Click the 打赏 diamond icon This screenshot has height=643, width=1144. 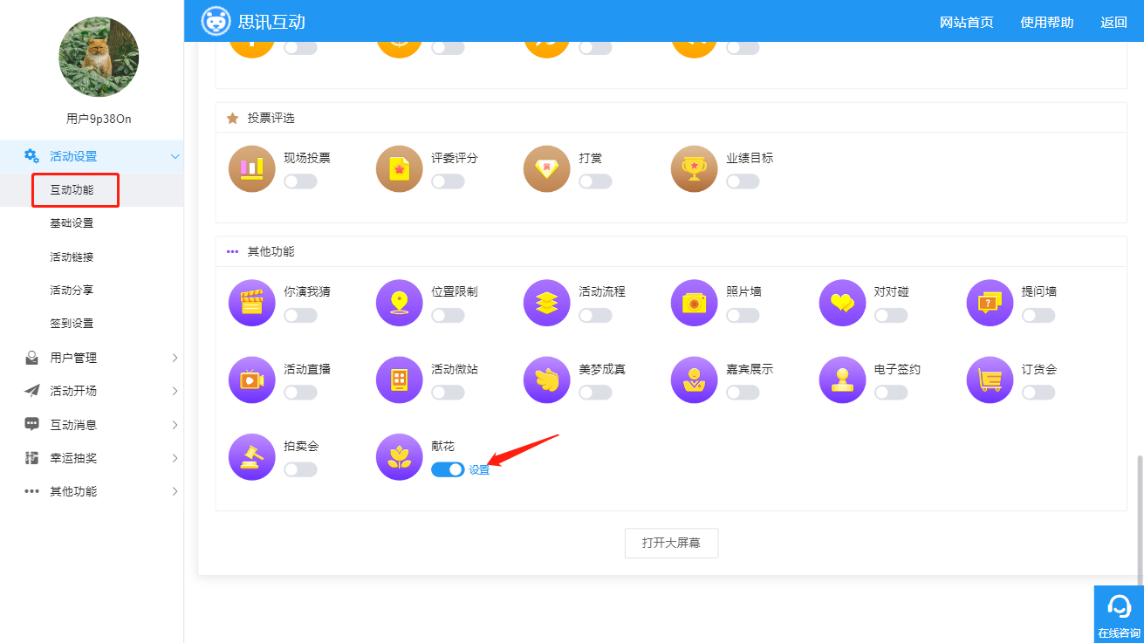[x=547, y=168]
